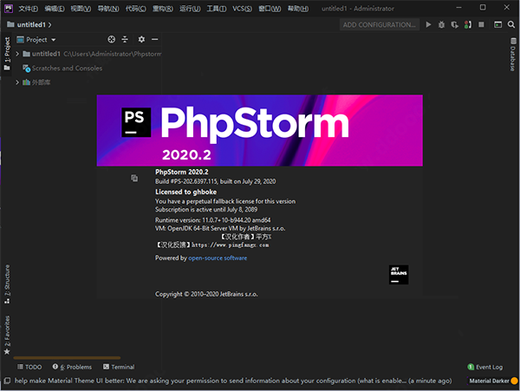This screenshot has height=391, width=520.
Task: Click the Run Anything toolbar icon
Action: coord(497,24)
